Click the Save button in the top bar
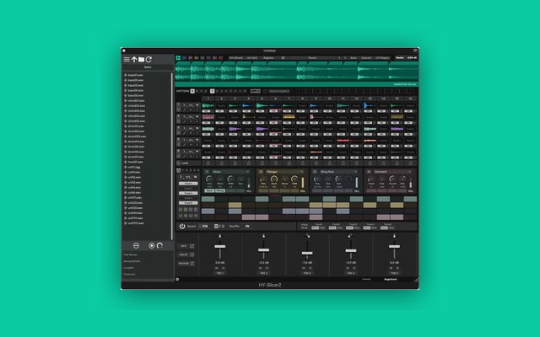The width and height of the screenshot is (540, 337). (354, 58)
